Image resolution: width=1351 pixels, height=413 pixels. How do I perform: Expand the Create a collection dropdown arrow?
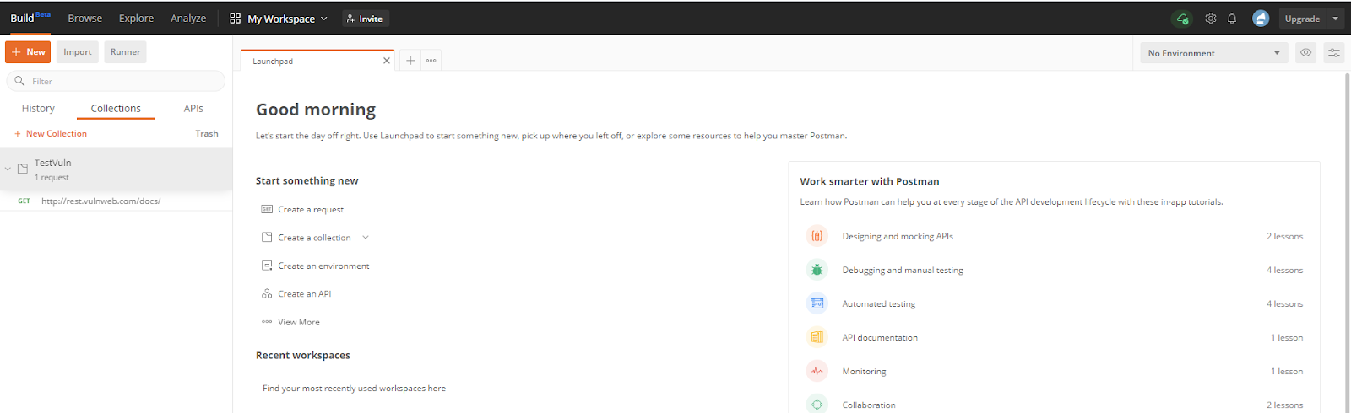coord(366,238)
